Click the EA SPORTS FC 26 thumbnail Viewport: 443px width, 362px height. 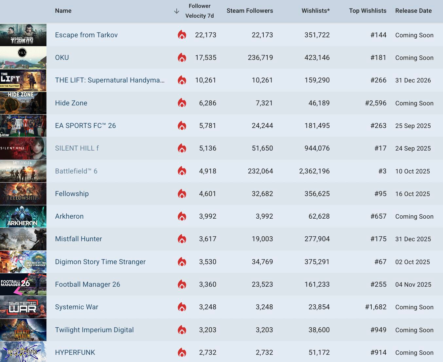pos(23,126)
